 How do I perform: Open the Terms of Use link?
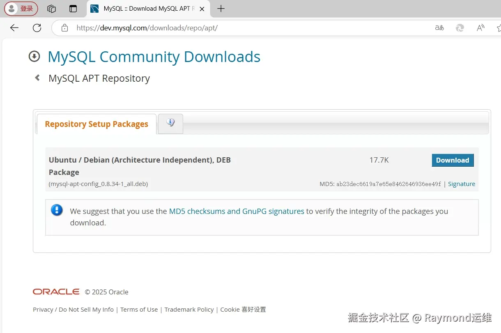(x=139, y=310)
